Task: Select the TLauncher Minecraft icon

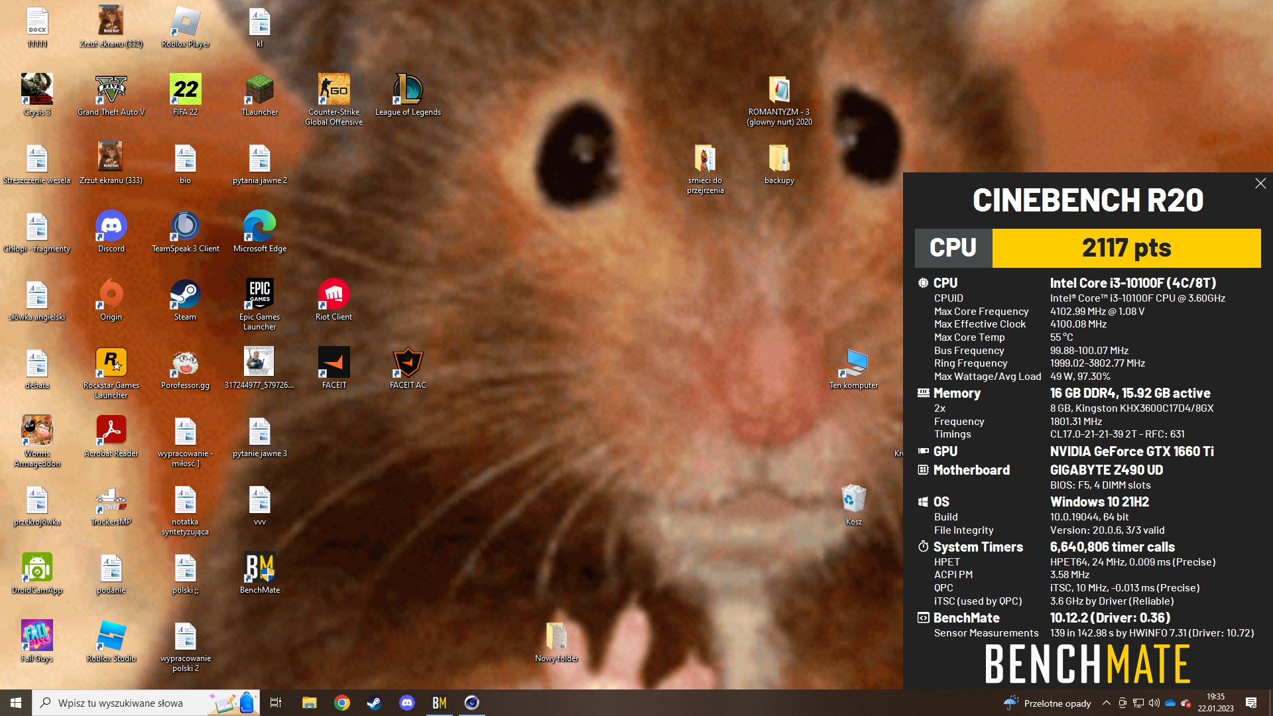Action: (x=259, y=95)
